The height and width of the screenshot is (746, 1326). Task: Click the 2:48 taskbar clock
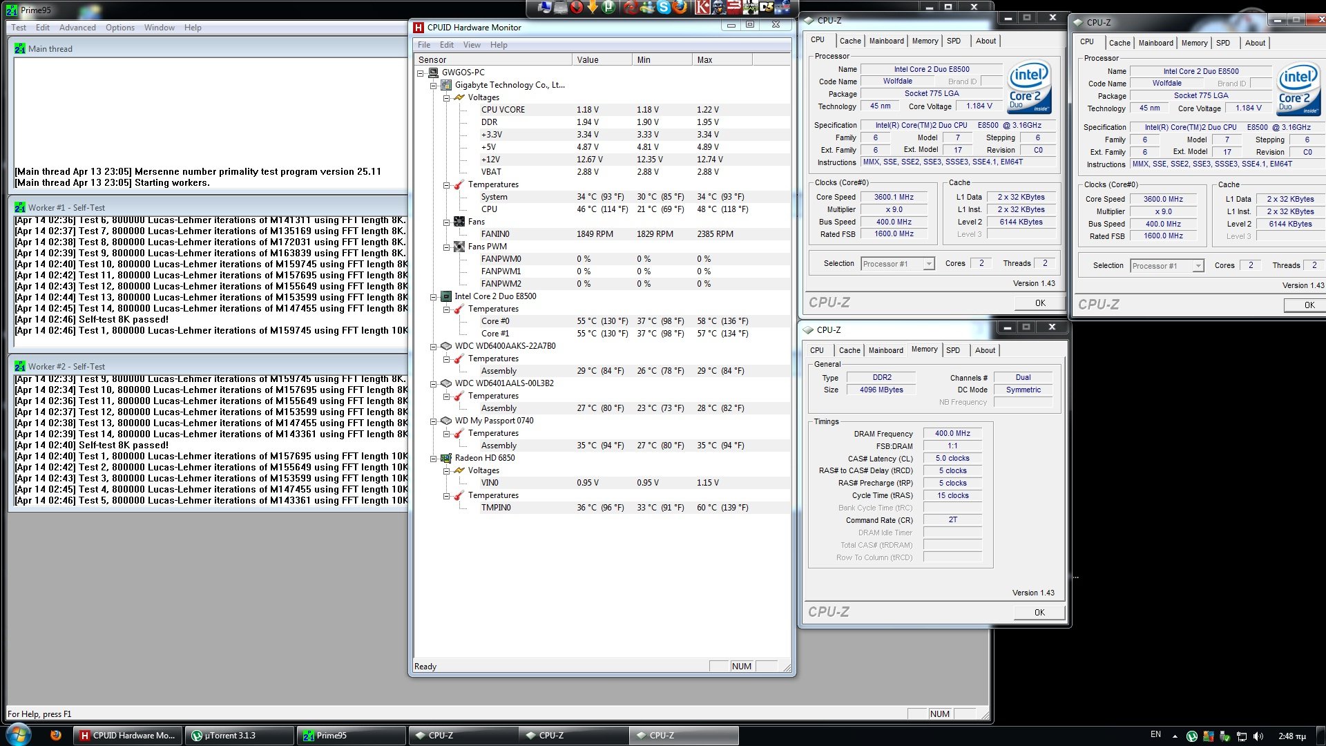[x=1291, y=736]
